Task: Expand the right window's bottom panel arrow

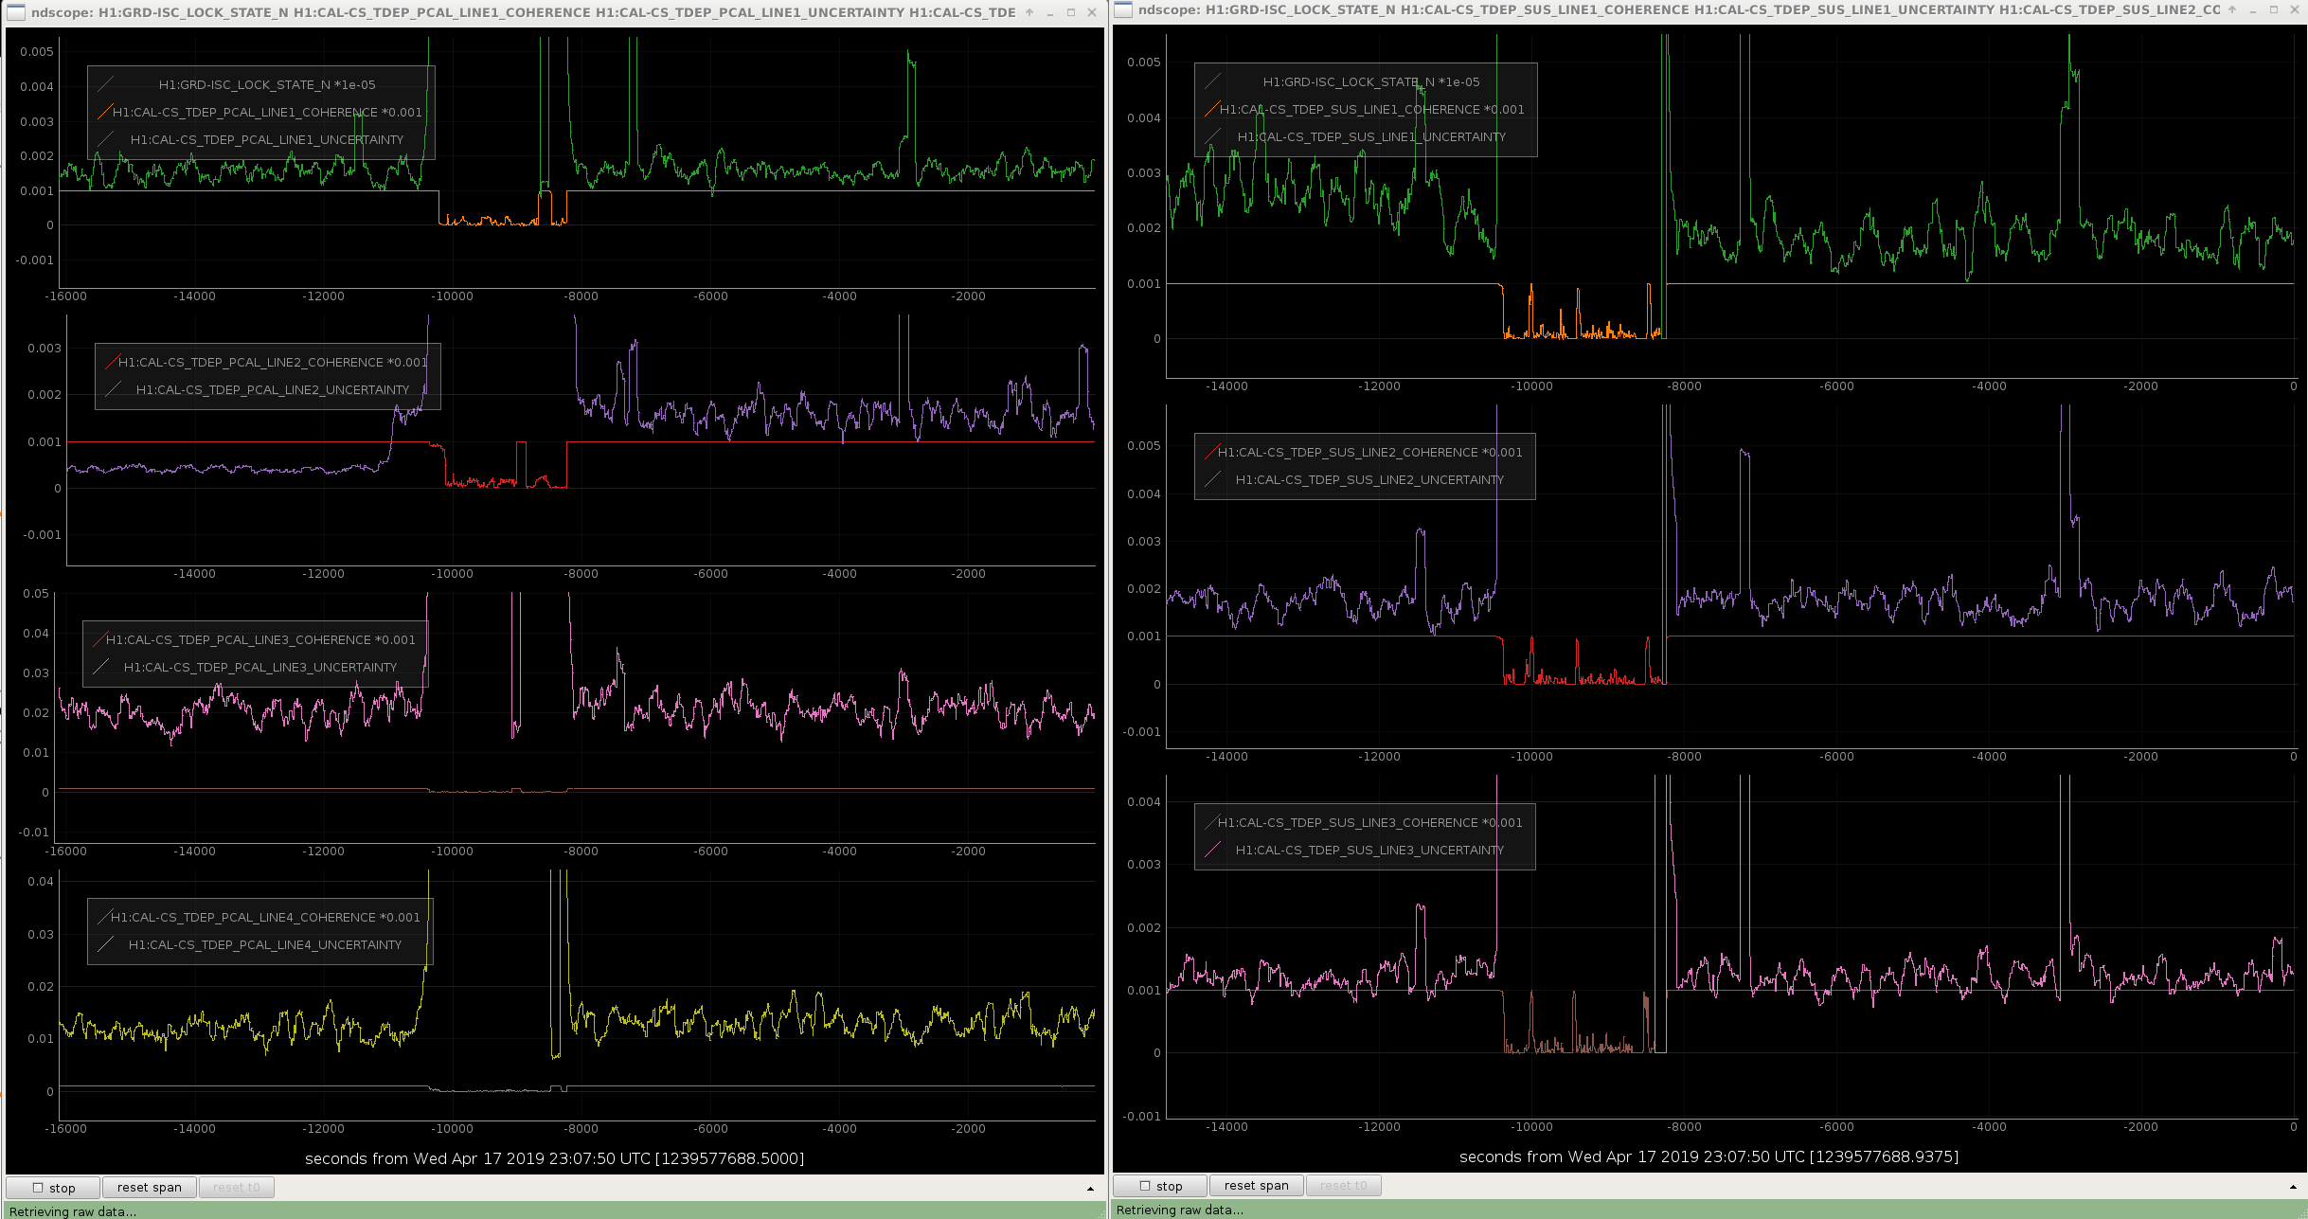Action: tap(2292, 1186)
